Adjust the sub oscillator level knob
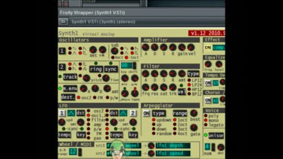Image resolution: width=283 pixels, height=159 pixels. click(115, 51)
